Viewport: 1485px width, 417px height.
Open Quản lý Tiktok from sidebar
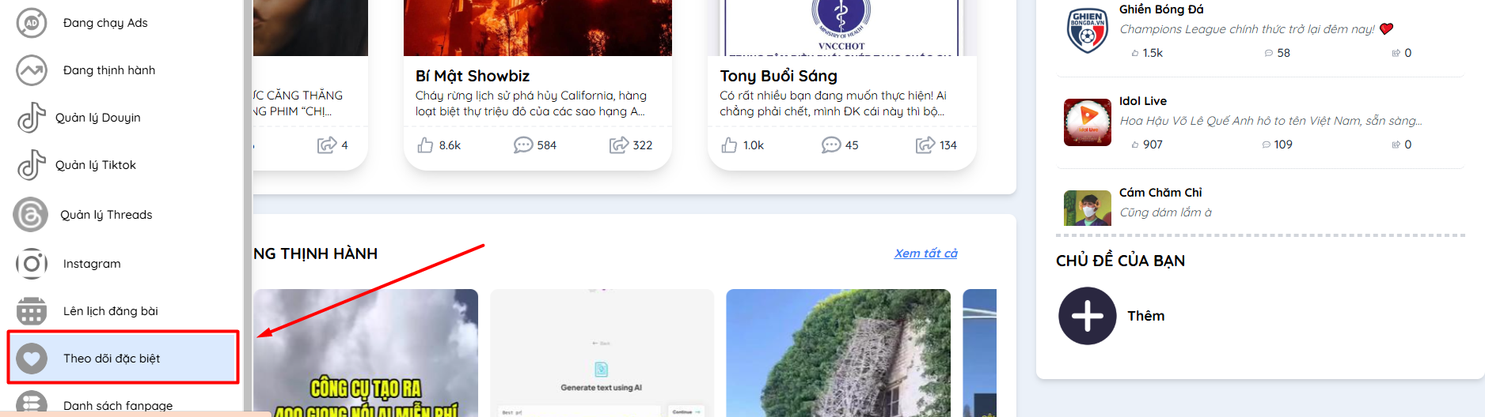click(96, 165)
